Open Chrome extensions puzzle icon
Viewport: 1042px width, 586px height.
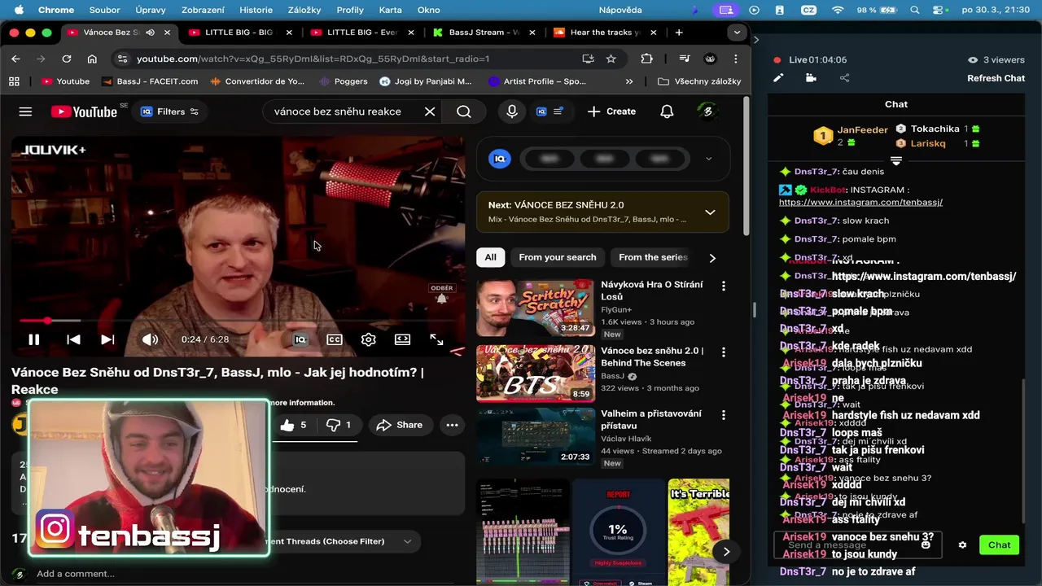(647, 59)
